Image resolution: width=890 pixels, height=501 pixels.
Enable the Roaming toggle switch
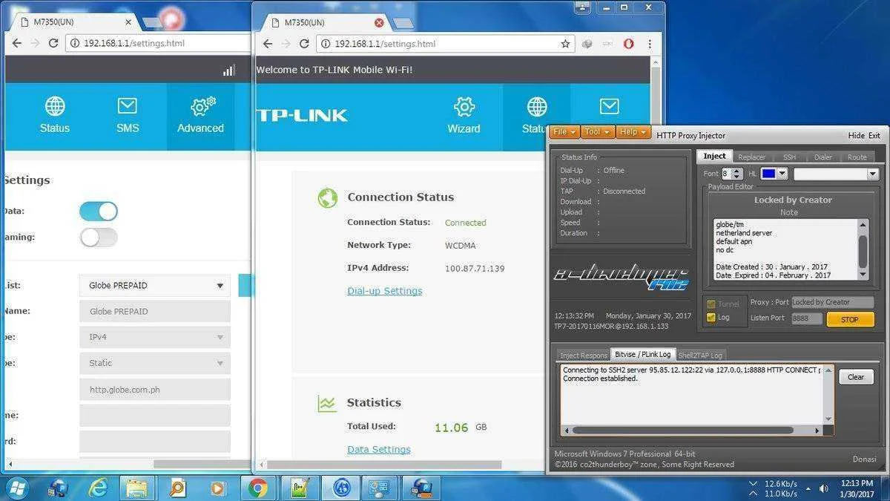pos(99,237)
